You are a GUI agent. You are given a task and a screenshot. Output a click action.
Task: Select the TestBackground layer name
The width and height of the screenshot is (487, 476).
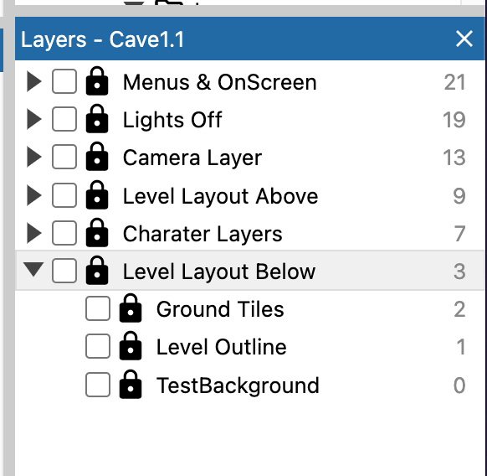pyautogui.click(x=238, y=385)
